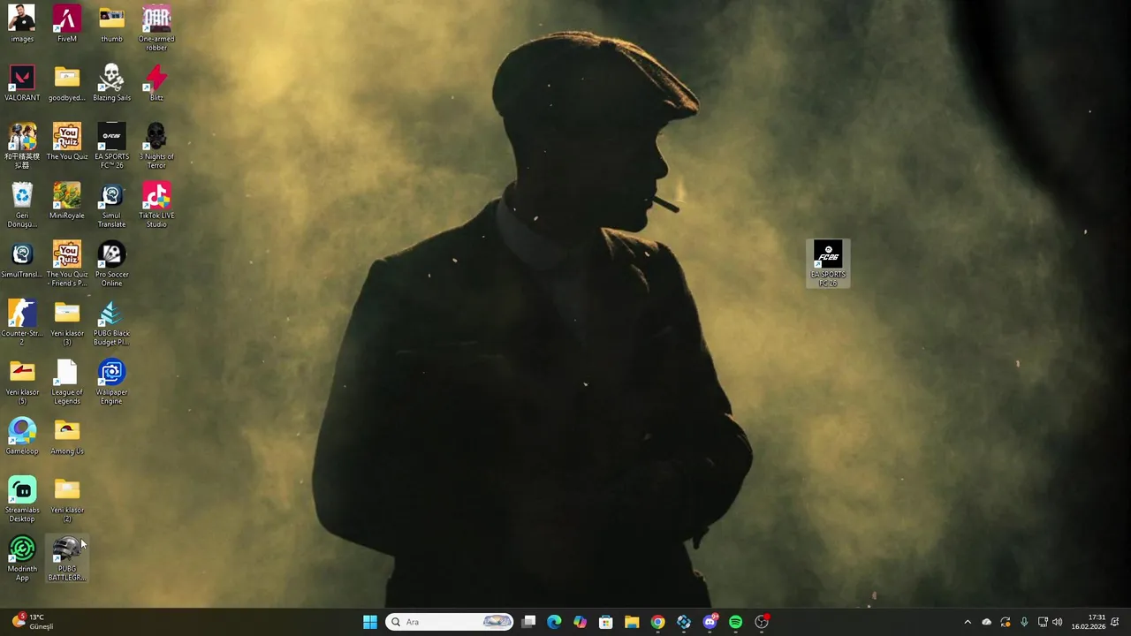
Task: Select the Pro Soccer Online shortcut
Action: pyautogui.click(x=111, y=264)
